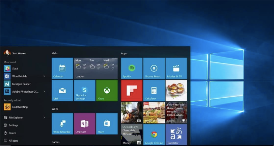Expand Adobe Photoshop CC jump list arrow
This screenshot has height=146, width=275.
44,92
